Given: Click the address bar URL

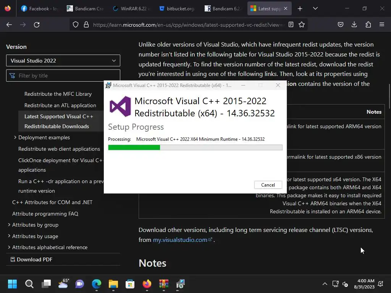Looking at the screenshot, I should click(188, 25).
